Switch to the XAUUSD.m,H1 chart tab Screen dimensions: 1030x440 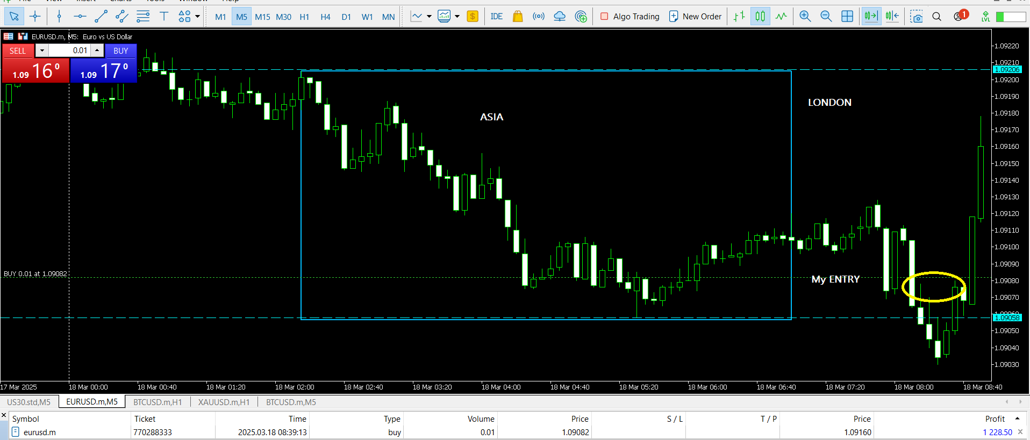[x=224, y=402]
